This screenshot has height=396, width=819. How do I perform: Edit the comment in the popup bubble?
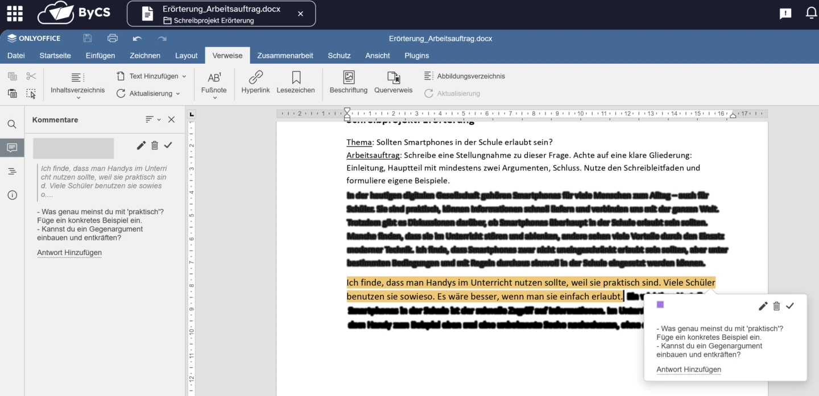click(x=763, y=306)
